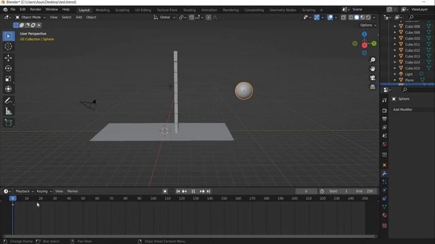
Task: Click the pan view hand icon
Action: [372, 68]
